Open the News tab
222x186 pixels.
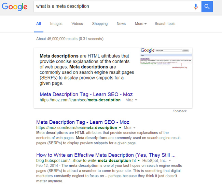121,24
